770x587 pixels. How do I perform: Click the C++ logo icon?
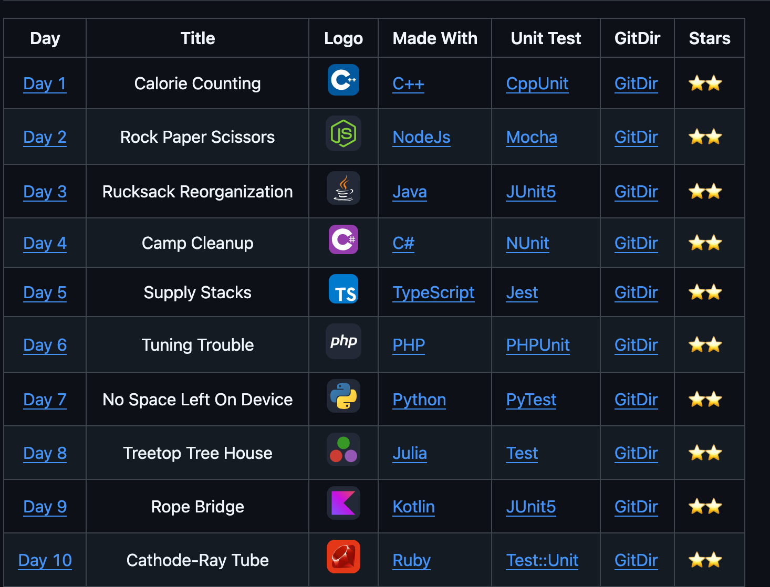coord(343,80)
